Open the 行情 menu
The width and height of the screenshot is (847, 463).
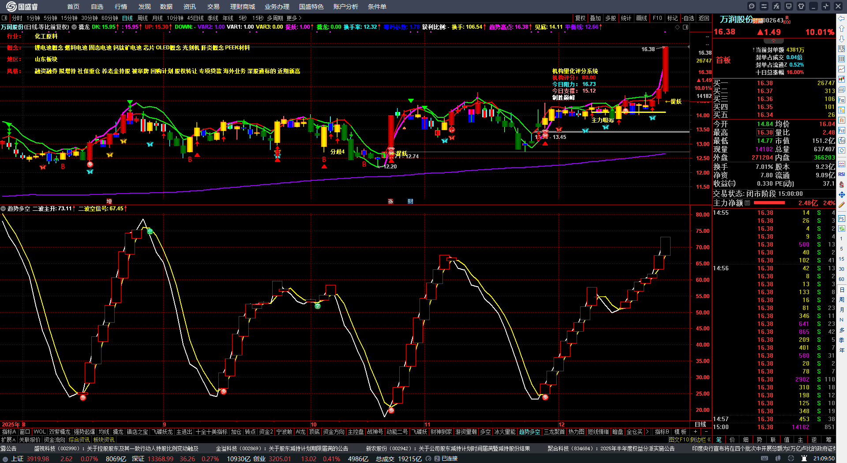coord(121,7)
